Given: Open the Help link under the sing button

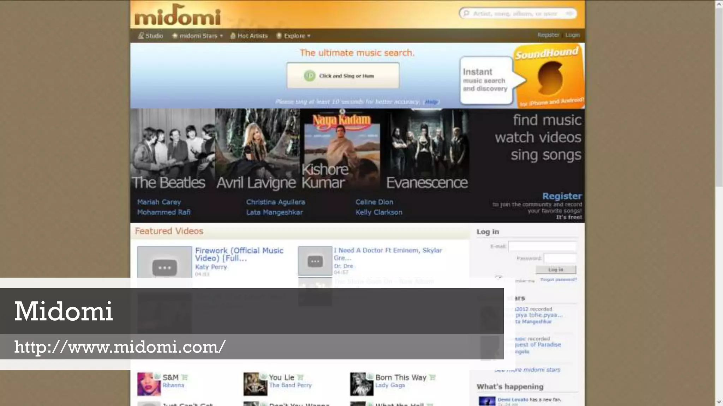Looking at the screenshot, I should click(431, 102).
